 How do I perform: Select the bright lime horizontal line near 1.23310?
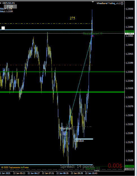62,92
